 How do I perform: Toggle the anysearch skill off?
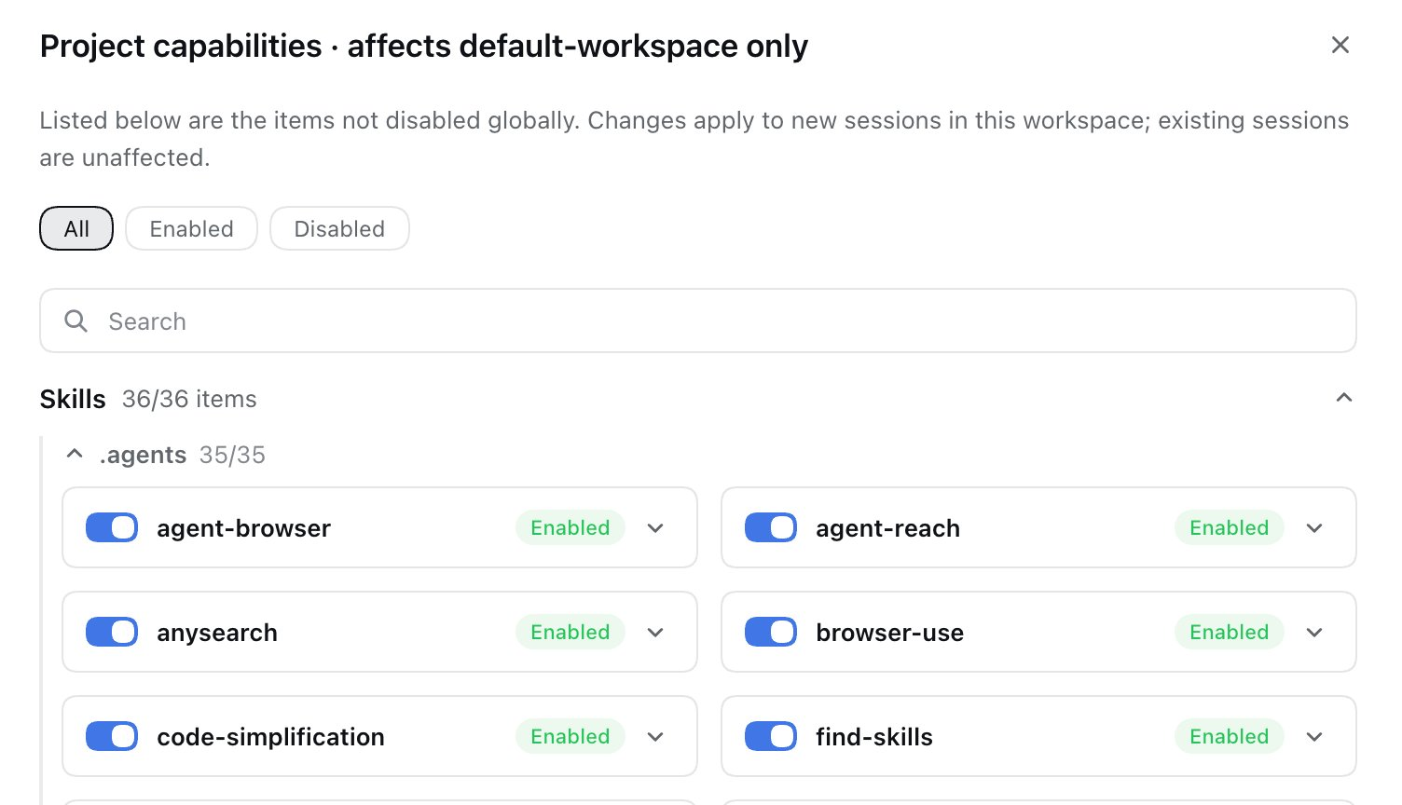click(112, 632)
